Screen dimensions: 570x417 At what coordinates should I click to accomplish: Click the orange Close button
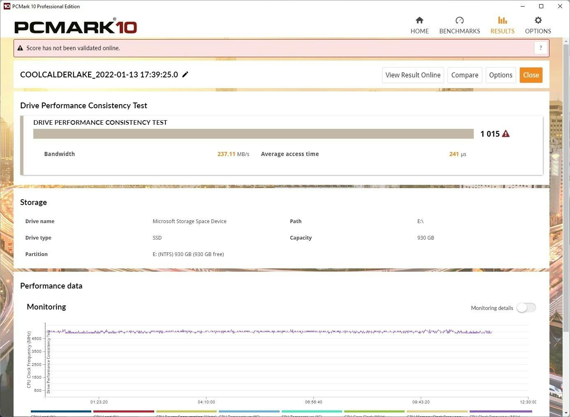(x=531, y=75)
